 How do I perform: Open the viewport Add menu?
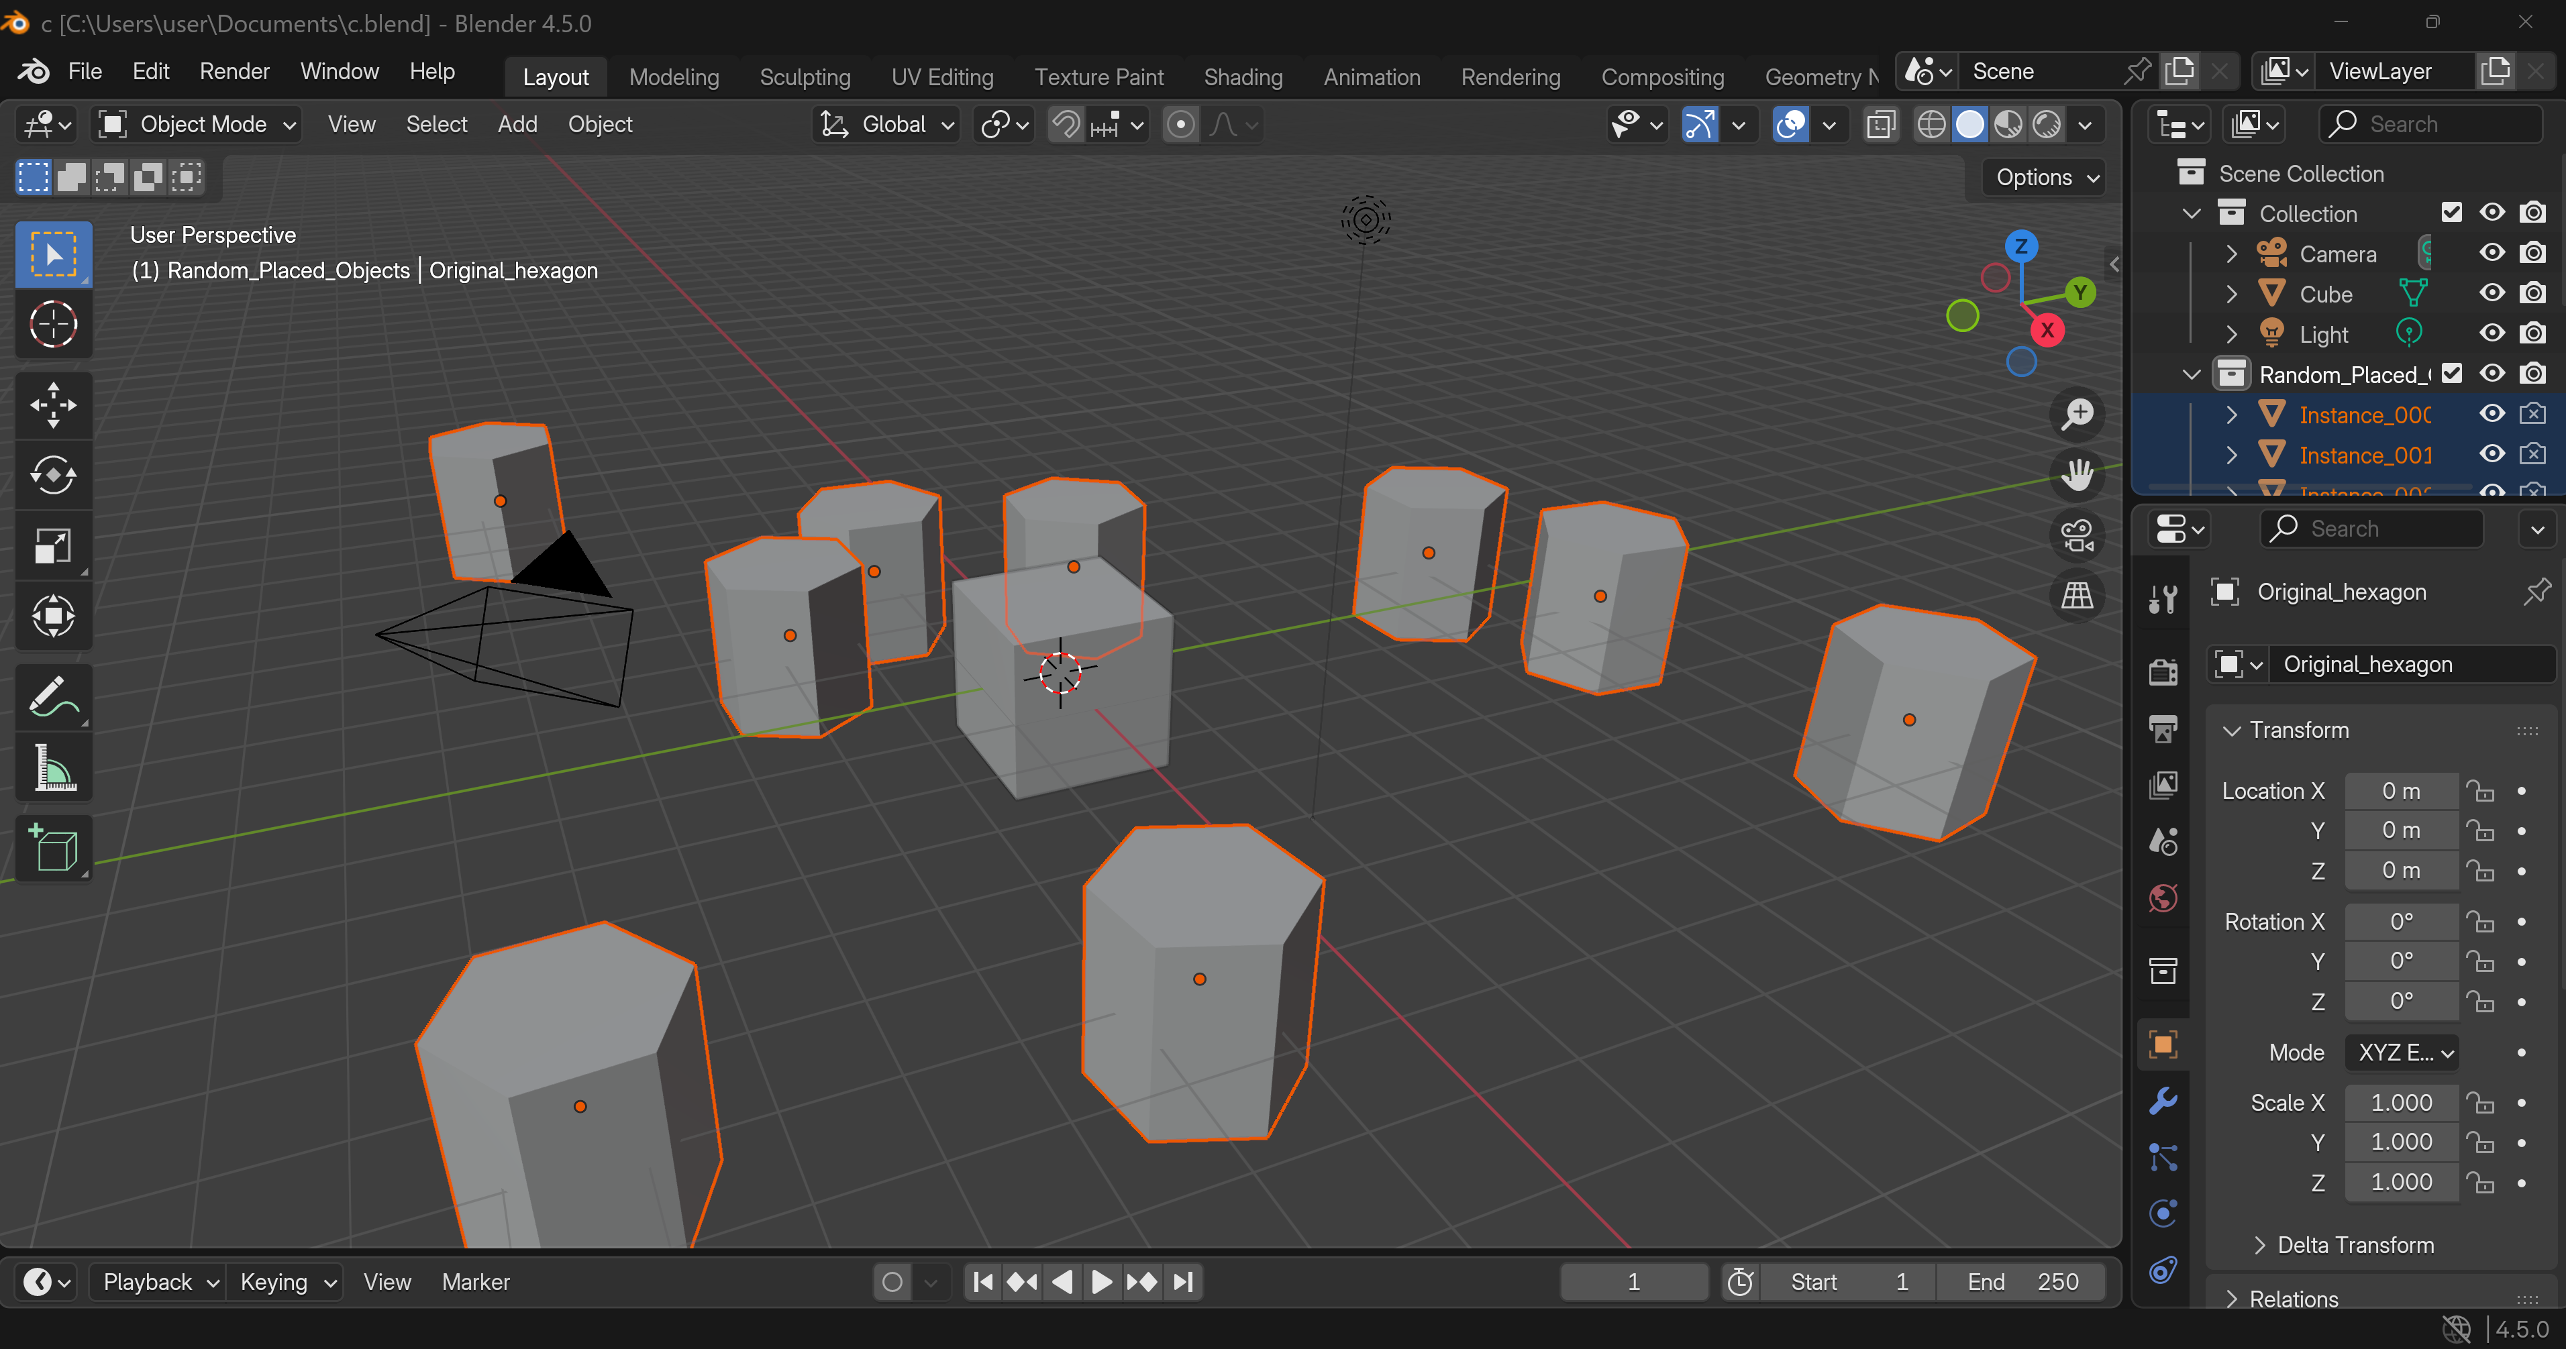pos(517,125)
